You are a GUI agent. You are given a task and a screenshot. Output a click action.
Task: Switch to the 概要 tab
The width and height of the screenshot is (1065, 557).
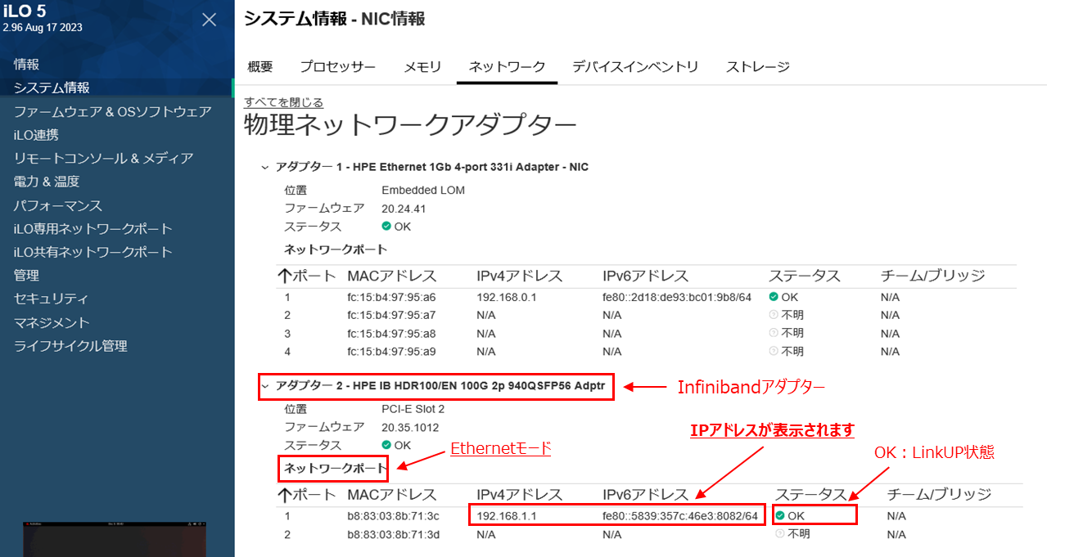tap(260, 67)
